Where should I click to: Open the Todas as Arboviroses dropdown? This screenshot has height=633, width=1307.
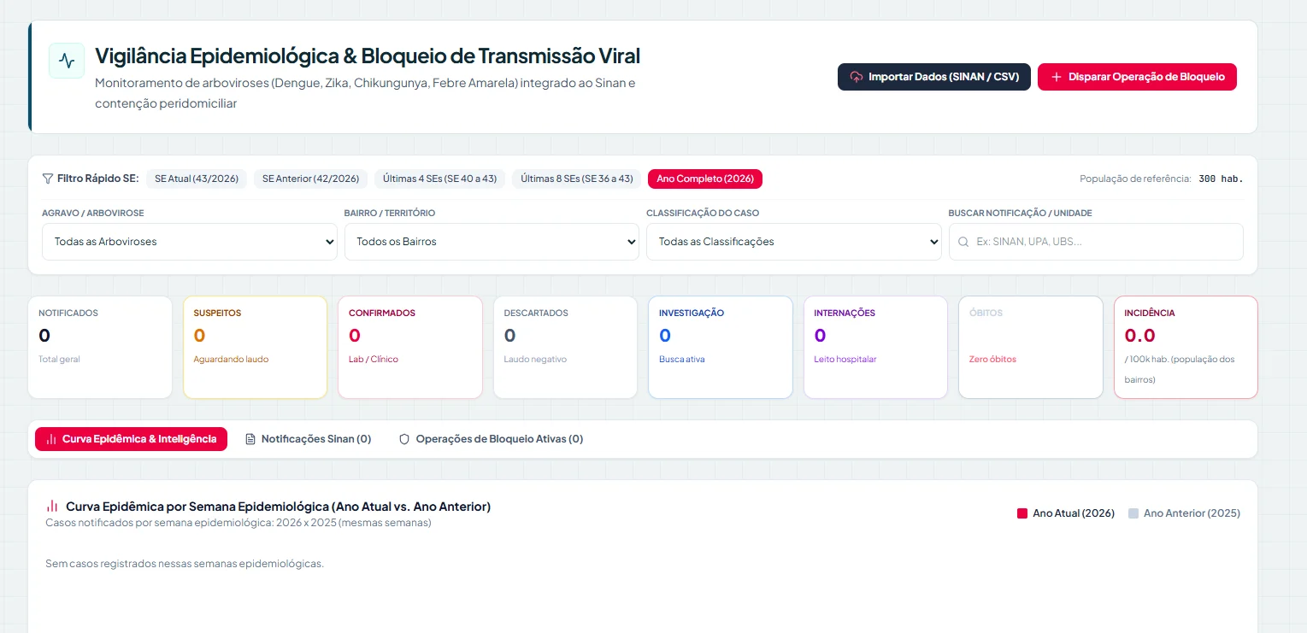point(190,242)
